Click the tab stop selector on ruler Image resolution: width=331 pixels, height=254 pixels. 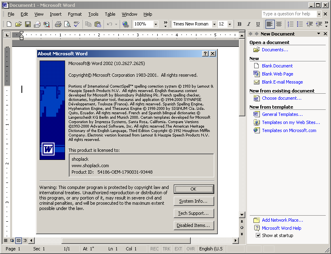coord(7,35)
